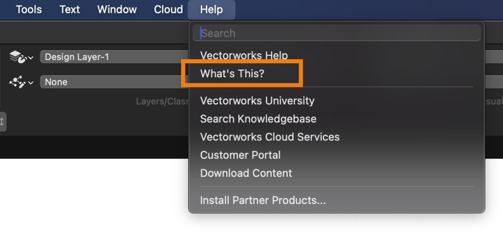Open the Window menu

[x=117, y=10]
